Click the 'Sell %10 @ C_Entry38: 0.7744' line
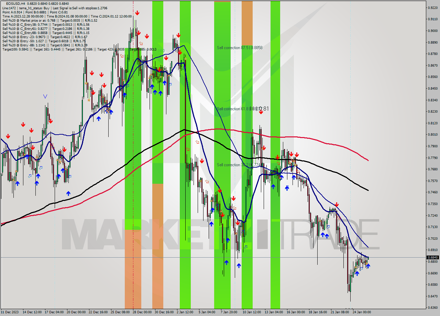This screenshot has width=440, height=316. 46,24
